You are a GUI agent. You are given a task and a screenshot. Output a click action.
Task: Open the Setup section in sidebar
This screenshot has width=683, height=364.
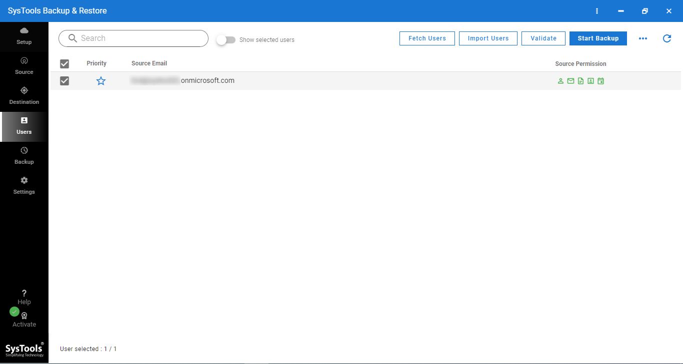24,36
